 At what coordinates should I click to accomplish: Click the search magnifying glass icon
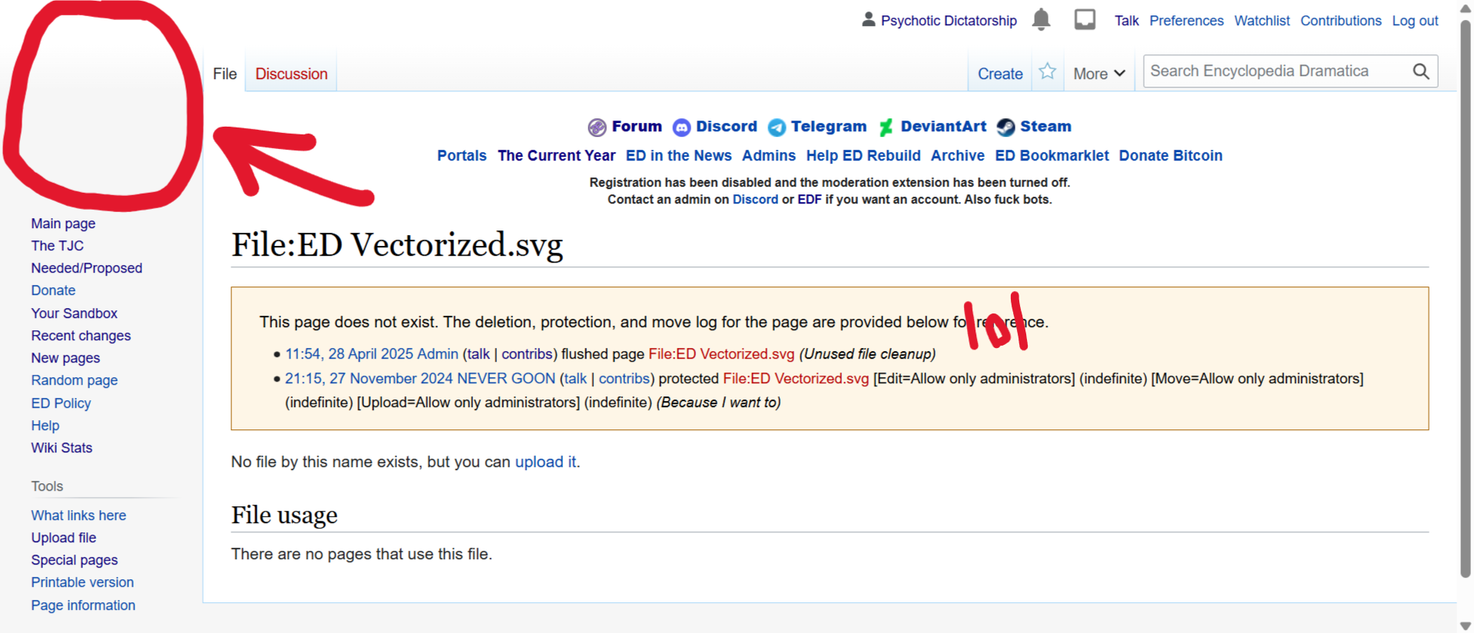[1420, 71]
